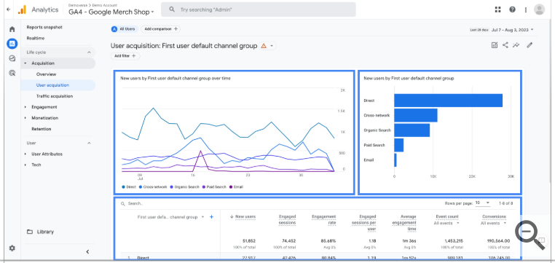Open Realtime report
555x263 pixels.
tap(36, 38)
